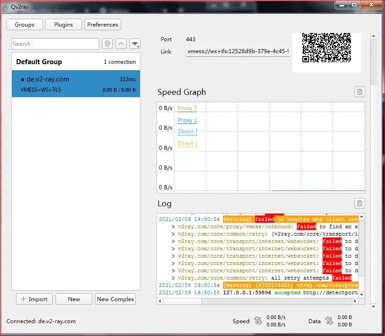Click the Qv2ray title bar app icon
The width and height of the screenshot is (385, 336).
pos(6,6)
